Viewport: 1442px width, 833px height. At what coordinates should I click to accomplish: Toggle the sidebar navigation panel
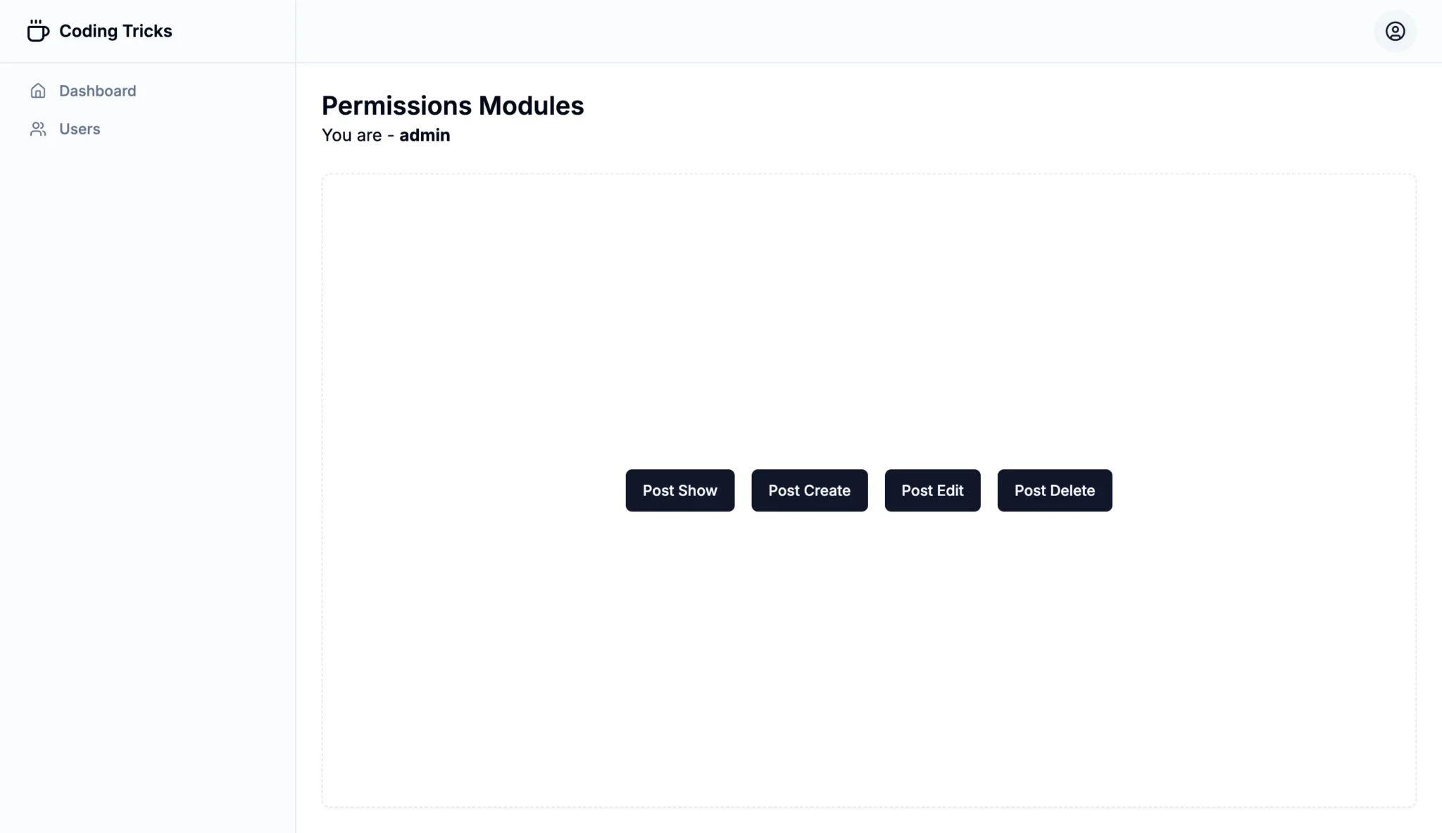(37, 31)
